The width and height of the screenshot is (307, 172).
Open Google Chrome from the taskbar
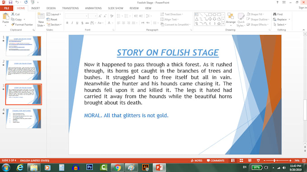(117, 167)
